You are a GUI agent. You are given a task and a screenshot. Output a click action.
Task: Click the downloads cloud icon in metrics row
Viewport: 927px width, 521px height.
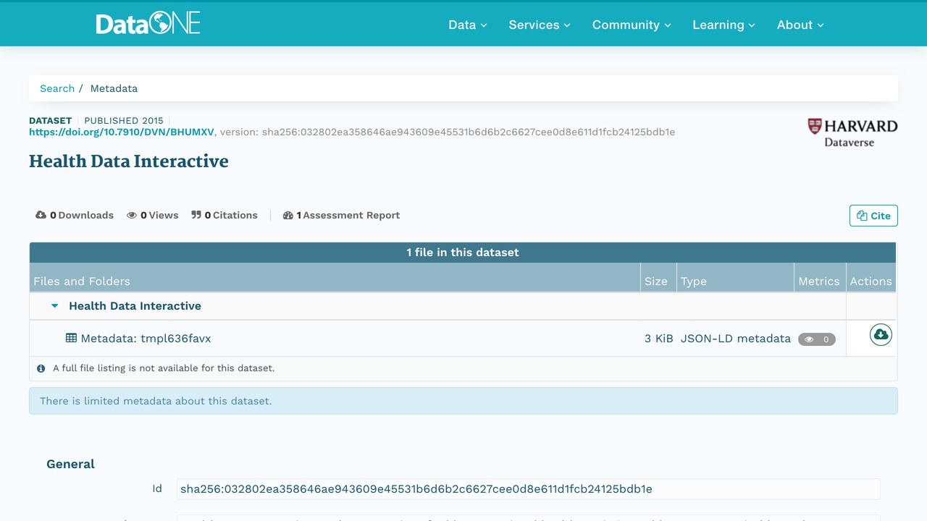pyautogui.click(x=41, y=215)
